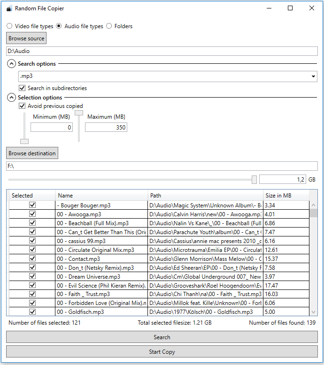Sort by the Name column header
324x365 pixels.
click(x=101, y=196)
